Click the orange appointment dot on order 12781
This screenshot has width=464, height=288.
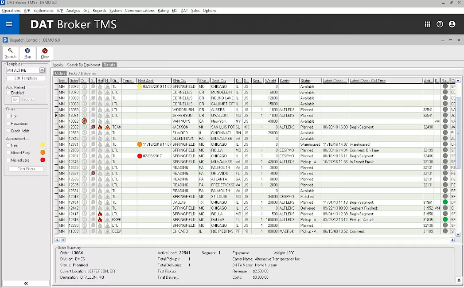pos(140,144)
